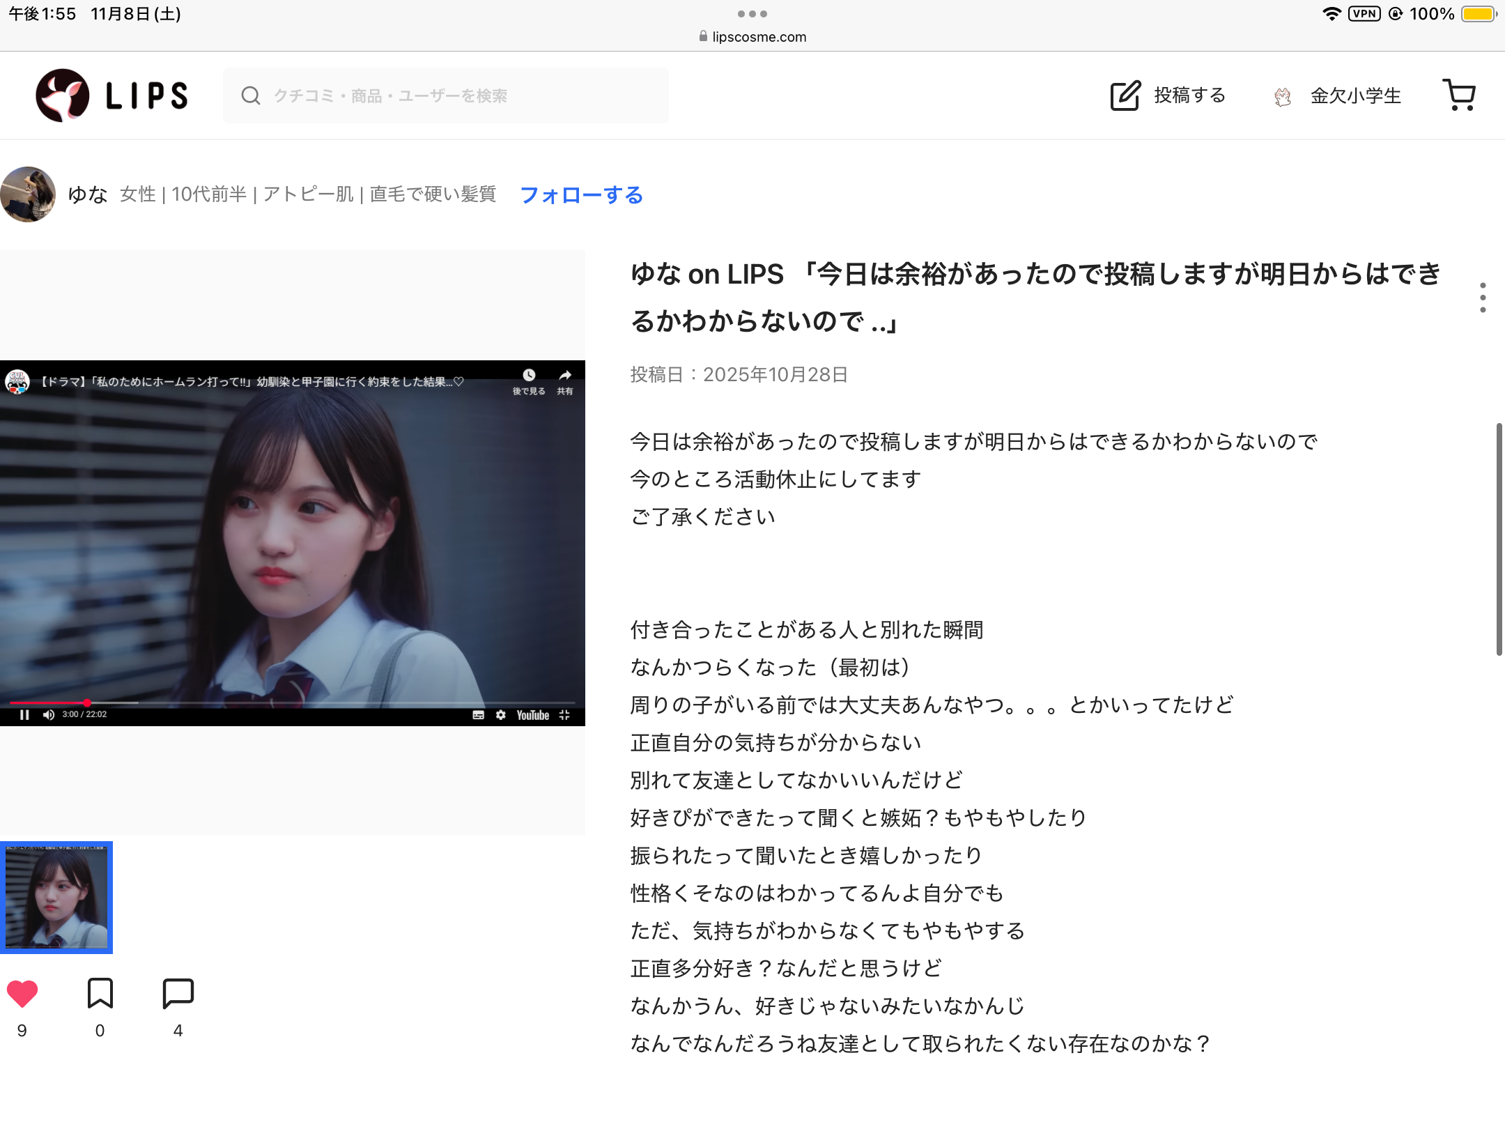Open the video settings gear menu
The image size is (1505, 1129).
coord(501,716)
